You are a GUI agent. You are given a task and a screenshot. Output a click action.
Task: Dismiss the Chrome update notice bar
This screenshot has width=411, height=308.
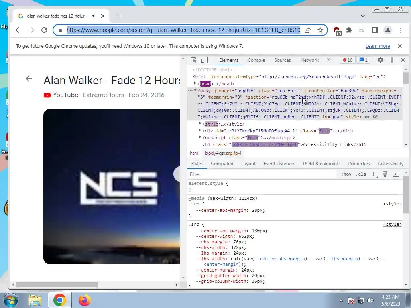400,46
